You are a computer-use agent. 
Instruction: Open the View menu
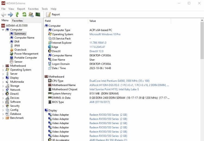11,9
